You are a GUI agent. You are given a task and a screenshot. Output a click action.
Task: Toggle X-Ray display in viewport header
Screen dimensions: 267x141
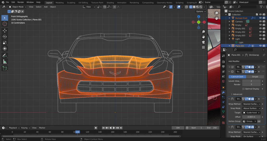click(x=186, y=7)
